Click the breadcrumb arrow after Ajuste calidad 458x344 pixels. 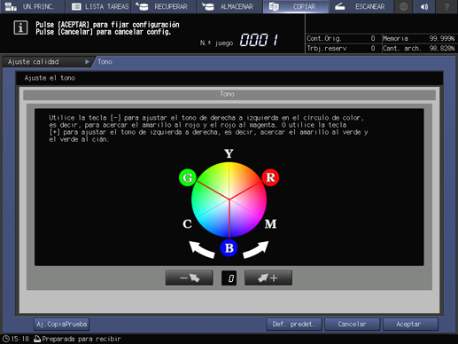tap(87, 62)
